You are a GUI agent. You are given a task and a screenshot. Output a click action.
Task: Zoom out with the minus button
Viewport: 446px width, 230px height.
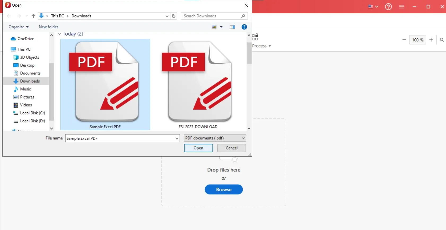(404, 40)
